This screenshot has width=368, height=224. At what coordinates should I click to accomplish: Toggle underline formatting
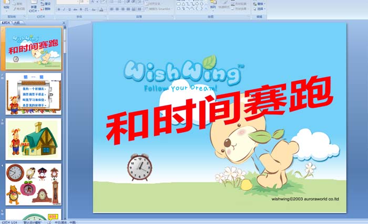point(69,9)
